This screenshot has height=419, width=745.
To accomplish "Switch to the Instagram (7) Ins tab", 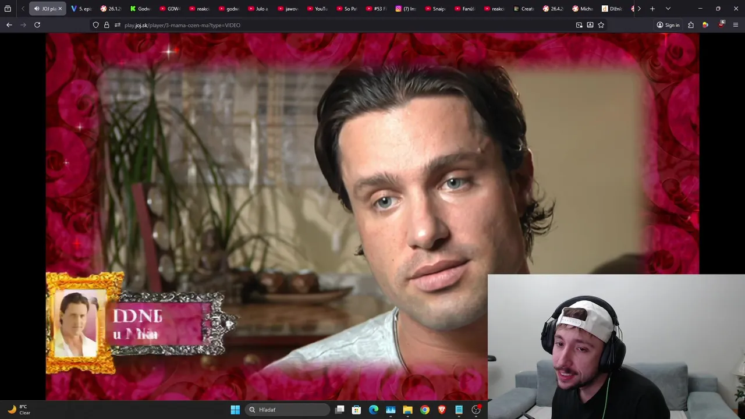I will click(406, 9).
